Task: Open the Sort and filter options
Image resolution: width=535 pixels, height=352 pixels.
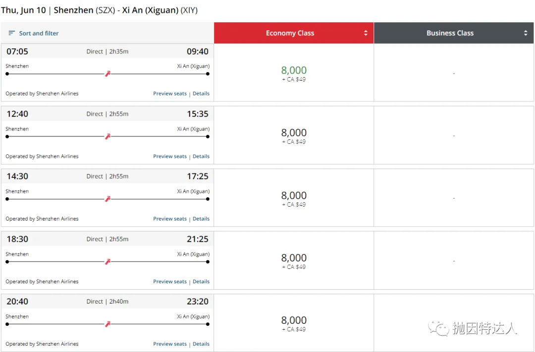Action: pyautogui.click(x=39, y=33)
